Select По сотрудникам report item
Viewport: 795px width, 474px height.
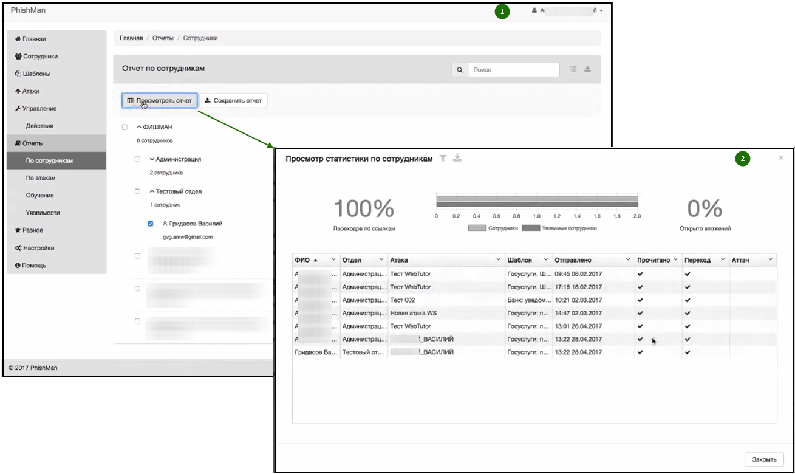56,161
